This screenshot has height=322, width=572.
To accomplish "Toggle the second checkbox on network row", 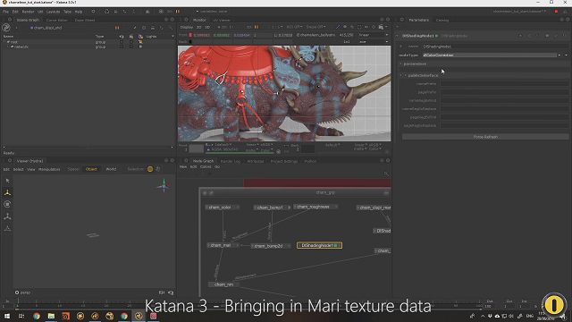I will (x=131, y=47).
